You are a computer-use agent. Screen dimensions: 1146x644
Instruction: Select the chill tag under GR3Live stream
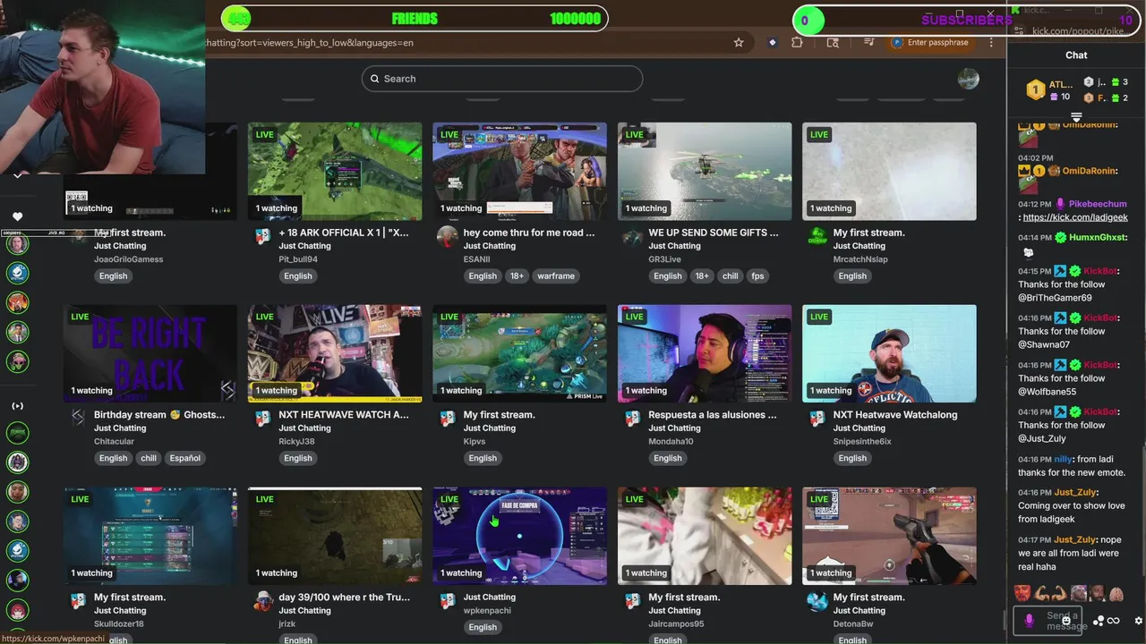click(731, 276)
